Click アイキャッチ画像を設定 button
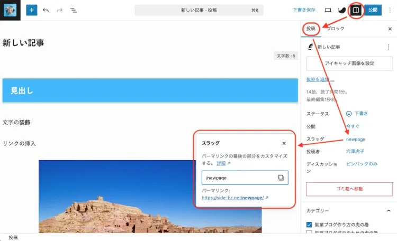The height and width of the screenshot is (241, 397). (349, 63)
